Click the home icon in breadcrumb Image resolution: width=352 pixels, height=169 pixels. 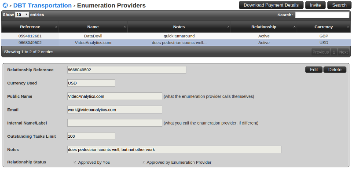click(x=5, y=5)
